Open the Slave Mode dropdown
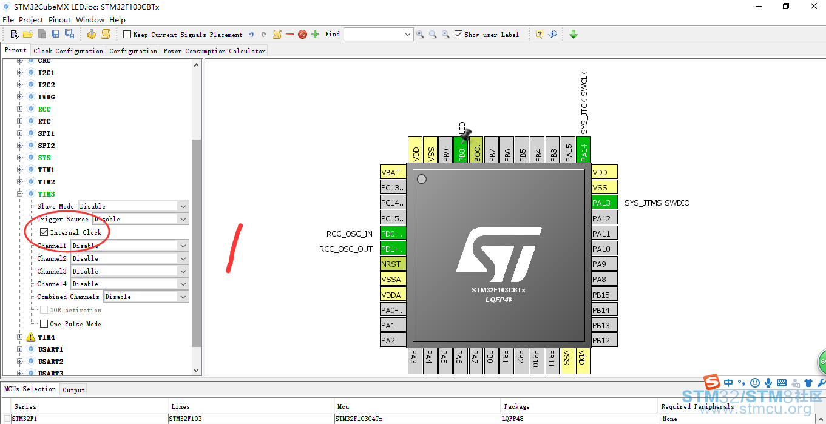 (183, 206)
